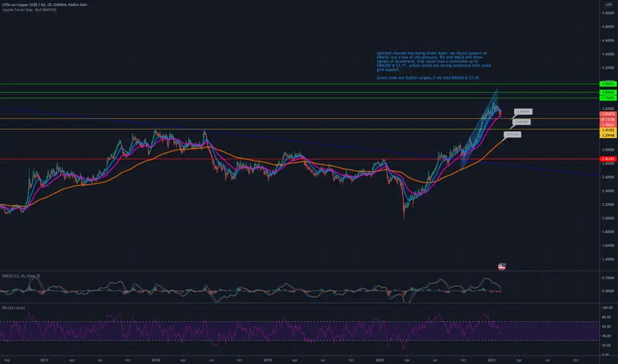Select the 3.45382 callout note
Viewport: 618px width, 364px height.
(x=523, y=112)
